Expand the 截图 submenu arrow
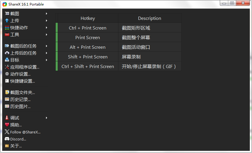 pos(47,14)
